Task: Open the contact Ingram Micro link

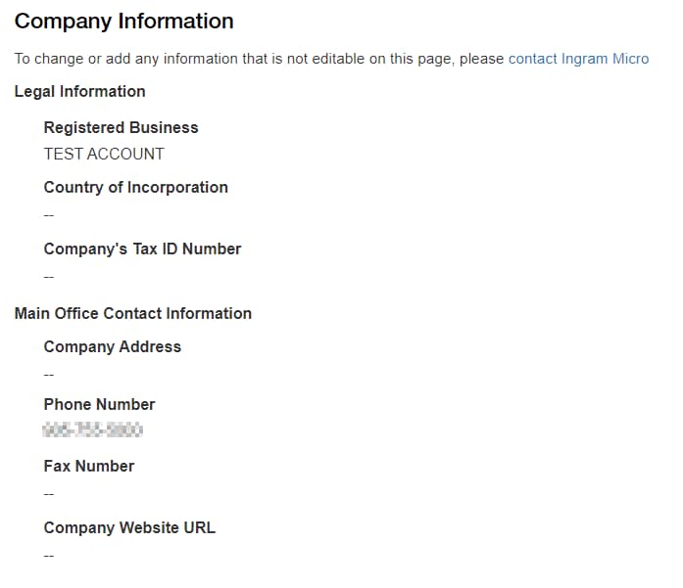Action: tap(578, 59)
